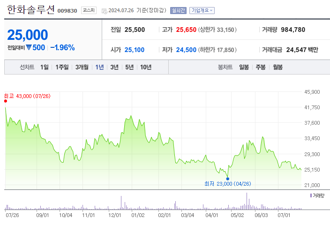Click the 41,750 y-axis label
The width and height of the screenshot is (330, 225).
tap(312, 107)
